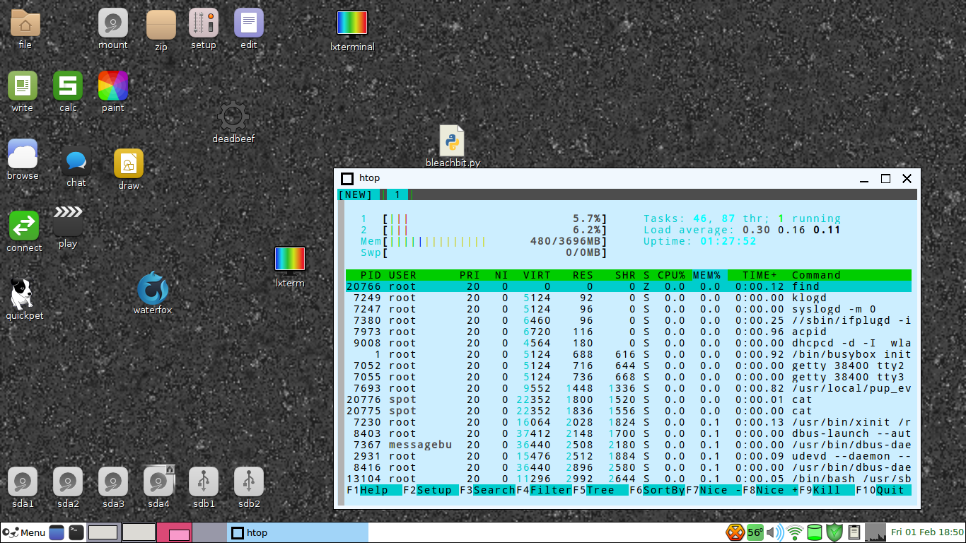Click F4 Filter in htop footer
Image resolution: width=966 pixels, height=543 pixels.
[544, 490]
